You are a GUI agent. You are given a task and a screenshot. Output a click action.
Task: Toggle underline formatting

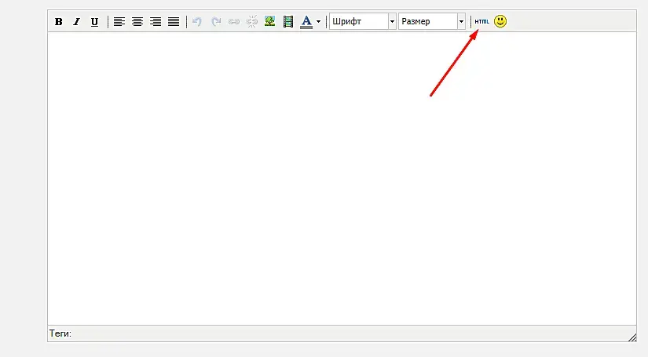(x=94, y=21)
